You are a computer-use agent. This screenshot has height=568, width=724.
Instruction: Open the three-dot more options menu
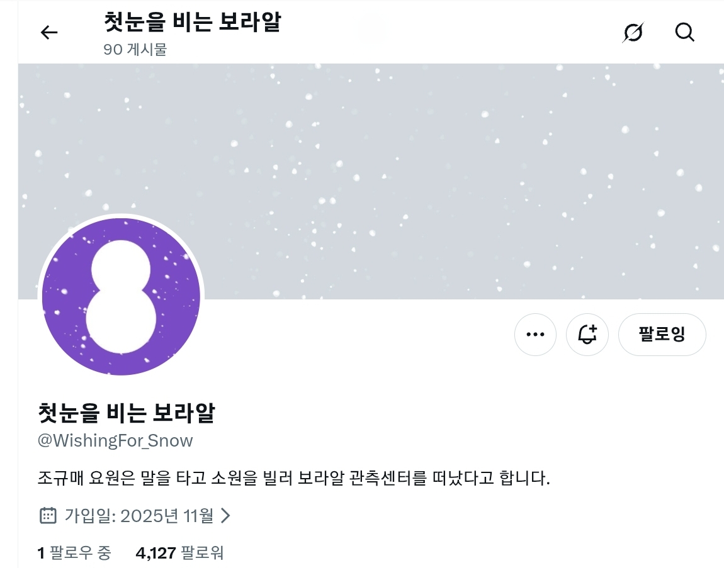click(535, 335)
